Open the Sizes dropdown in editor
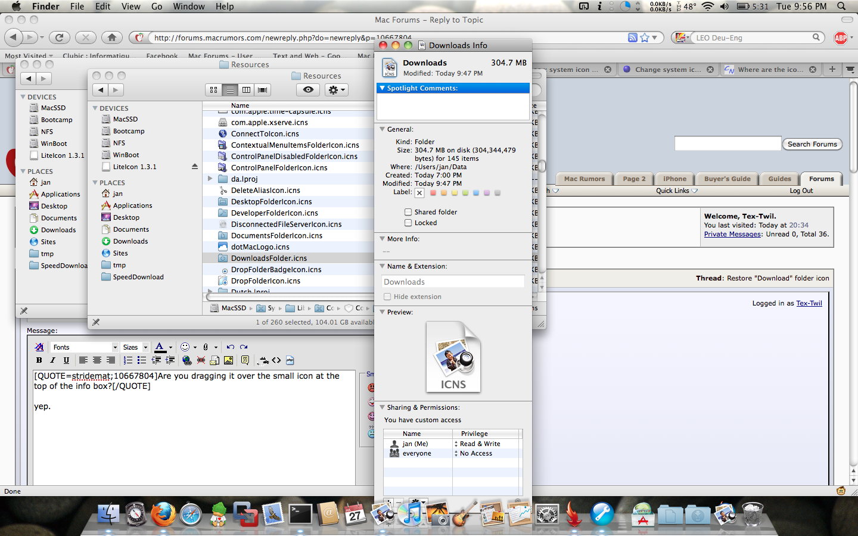Viewport: 858px width, 536px height. (x=135, y=347)
